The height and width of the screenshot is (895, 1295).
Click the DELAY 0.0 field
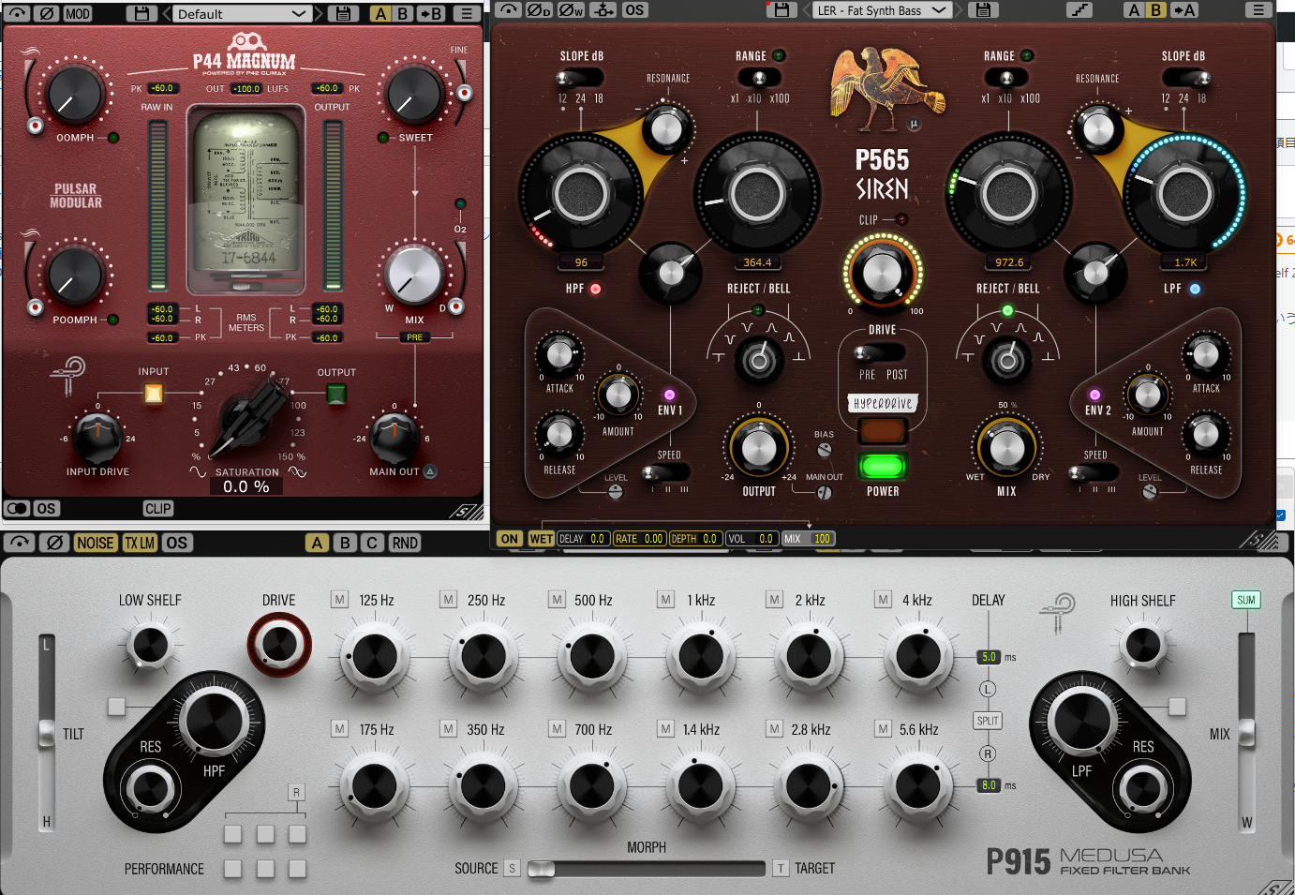point(583,539)
